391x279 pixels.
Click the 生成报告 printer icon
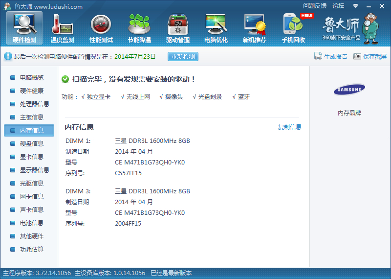coord(318,56)
